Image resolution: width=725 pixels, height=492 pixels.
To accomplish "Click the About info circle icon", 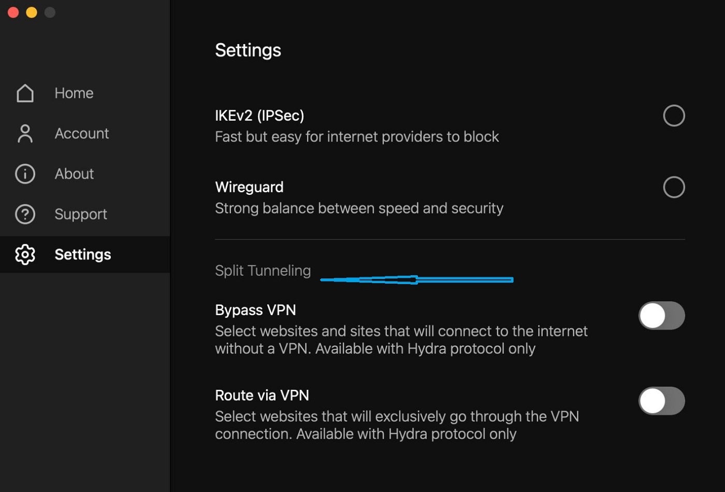I will point(25,174).
